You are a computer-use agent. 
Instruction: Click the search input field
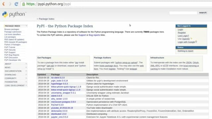tap(183, 13)
